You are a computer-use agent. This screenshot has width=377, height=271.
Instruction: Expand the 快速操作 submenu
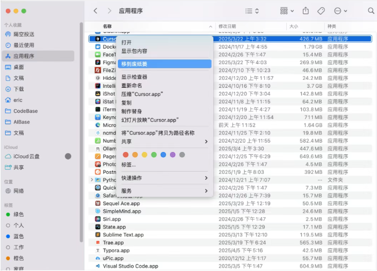coord(165,178)
